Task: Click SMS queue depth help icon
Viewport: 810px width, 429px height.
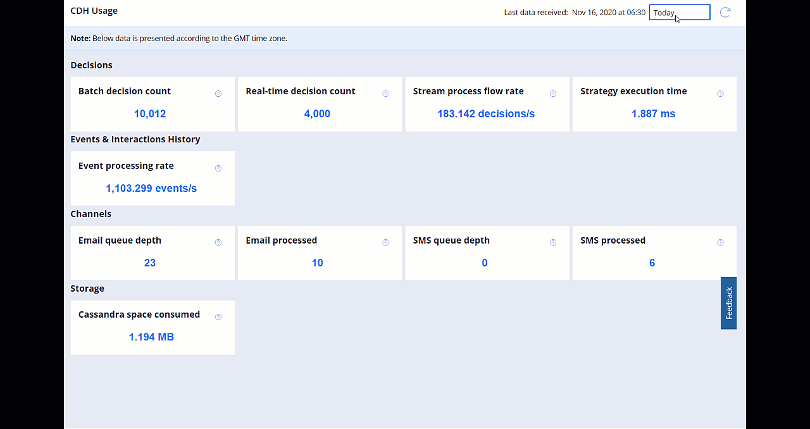Action: click(x=553, y=242)
